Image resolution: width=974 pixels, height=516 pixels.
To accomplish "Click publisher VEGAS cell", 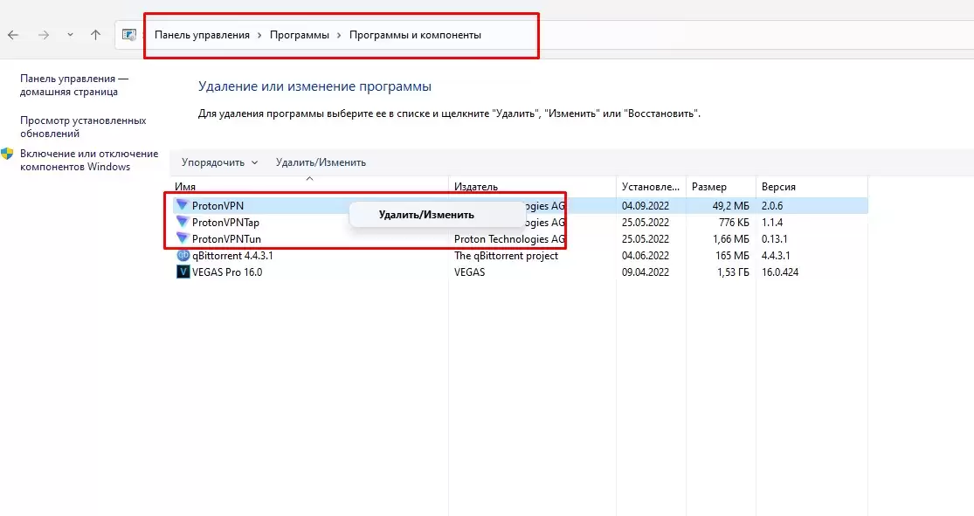I will [x=470, y=272].
